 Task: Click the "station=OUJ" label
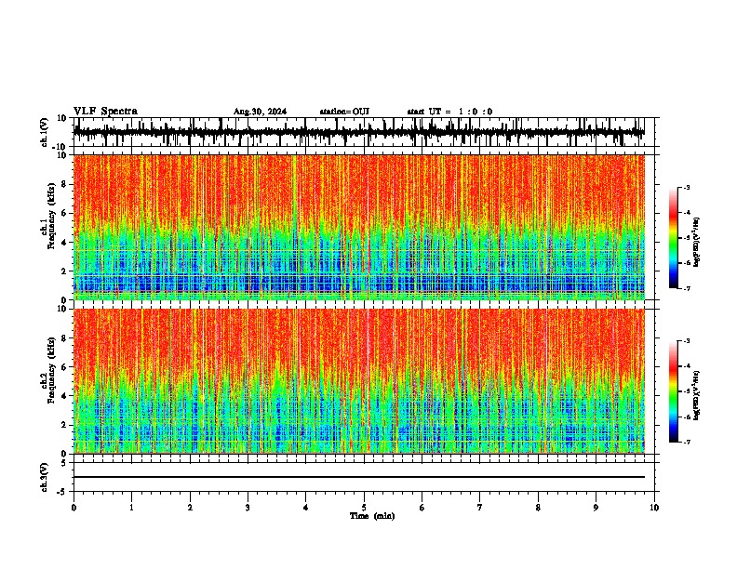point(344,112)
